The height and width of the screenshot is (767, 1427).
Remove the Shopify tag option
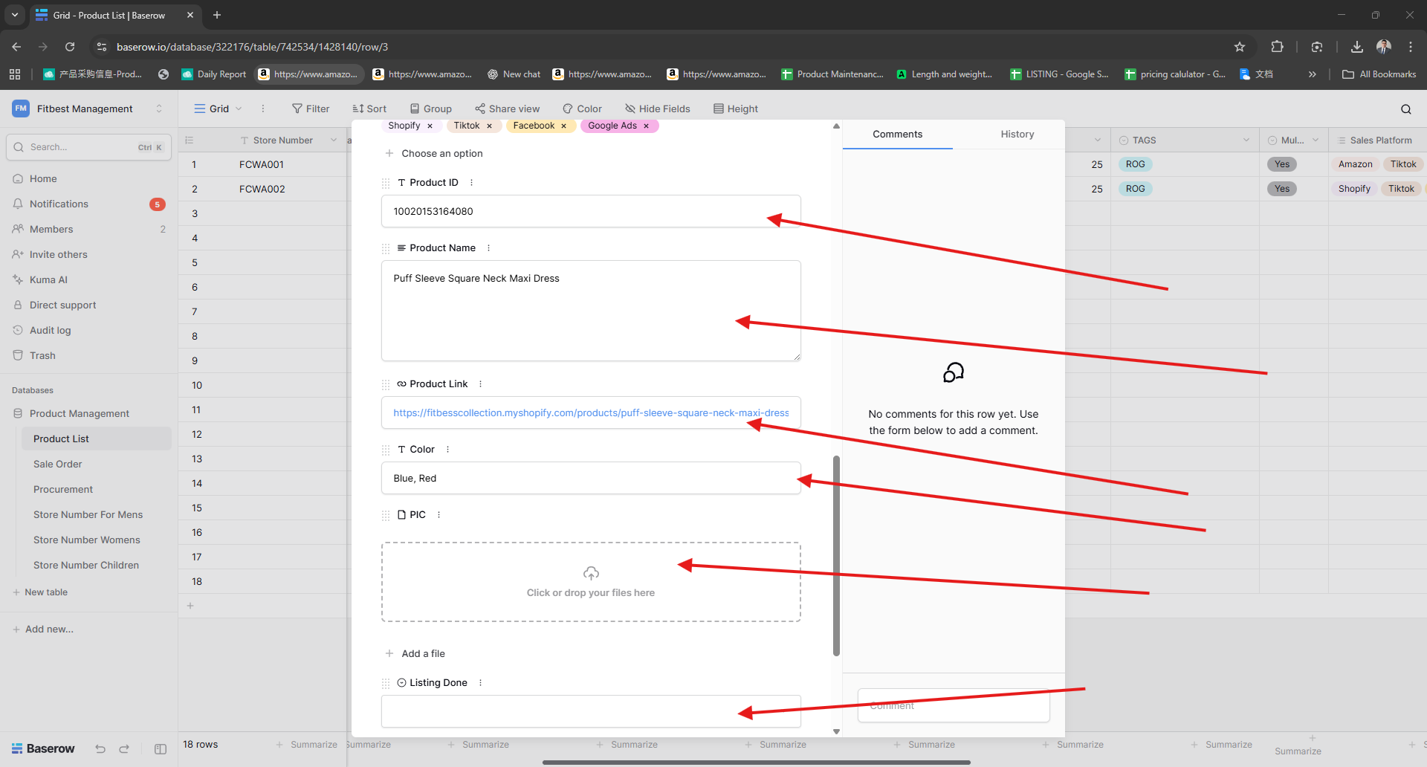430,126
